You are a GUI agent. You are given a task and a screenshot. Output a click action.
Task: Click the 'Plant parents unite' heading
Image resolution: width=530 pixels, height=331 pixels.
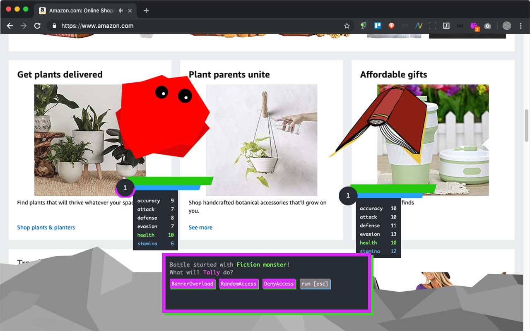(x=229, y=74)
